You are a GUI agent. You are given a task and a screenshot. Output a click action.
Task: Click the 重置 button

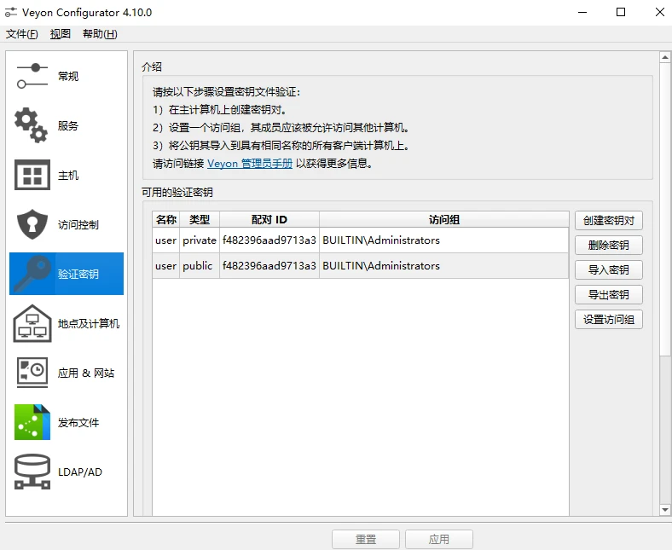pos(366,539)
